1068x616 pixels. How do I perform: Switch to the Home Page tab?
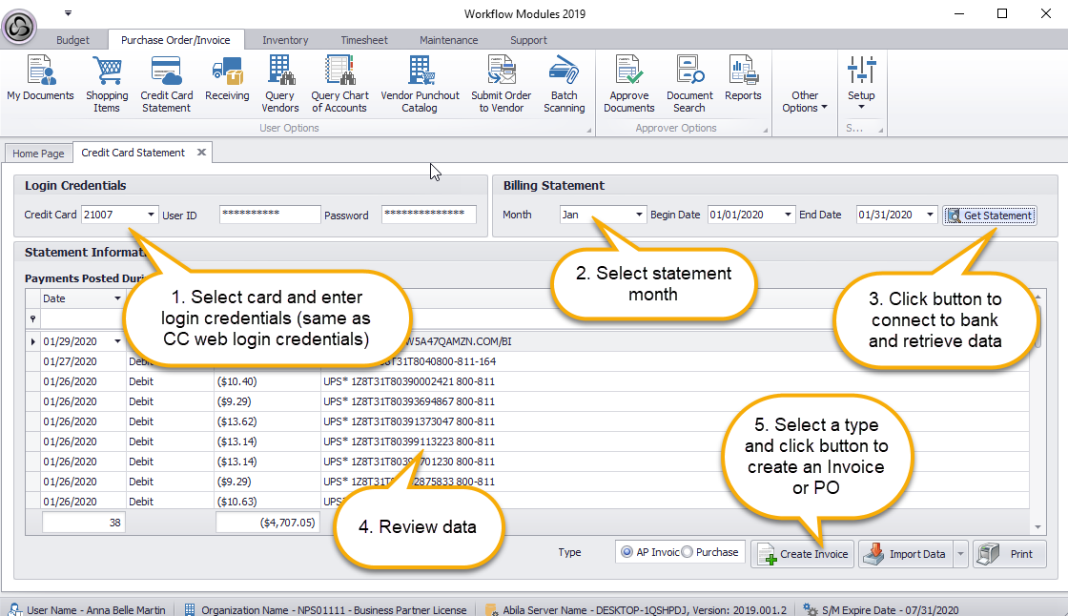[x=39, y=154]
